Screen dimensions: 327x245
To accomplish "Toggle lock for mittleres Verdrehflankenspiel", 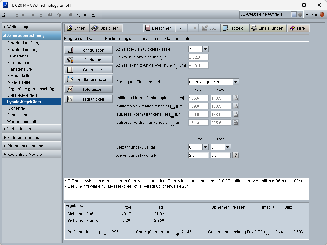I will pos(235,106).
